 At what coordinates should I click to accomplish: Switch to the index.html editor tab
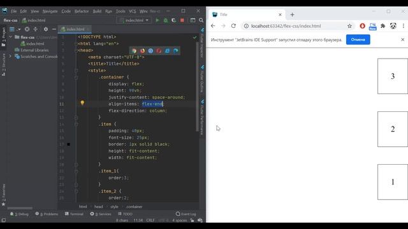pos(75,29)
